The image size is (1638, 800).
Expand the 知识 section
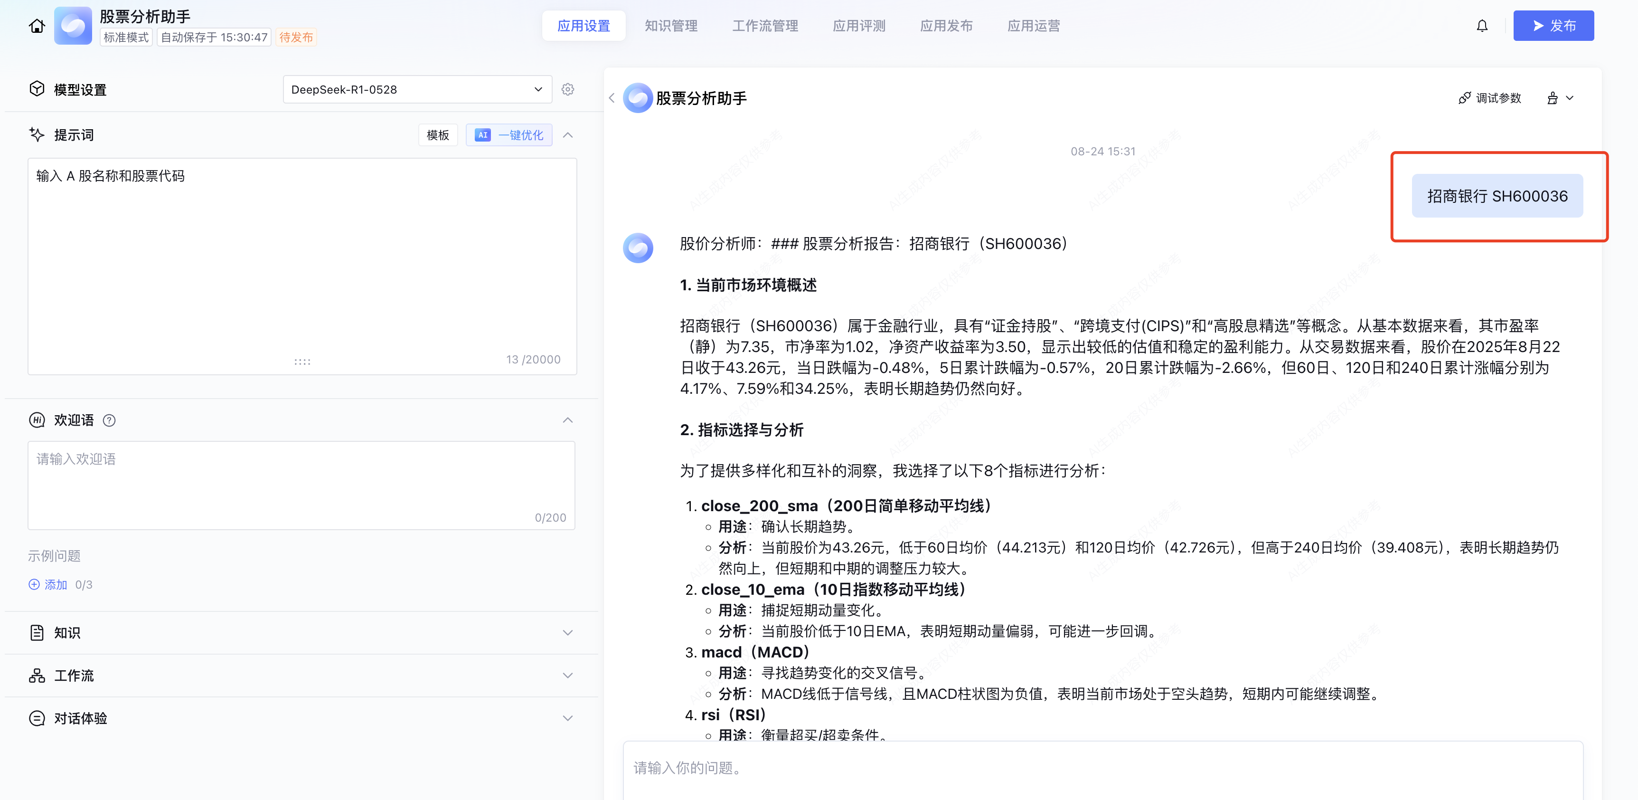(x=568, y=633)
